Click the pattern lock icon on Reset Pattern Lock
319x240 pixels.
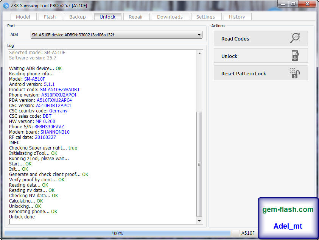click(295, 73)
